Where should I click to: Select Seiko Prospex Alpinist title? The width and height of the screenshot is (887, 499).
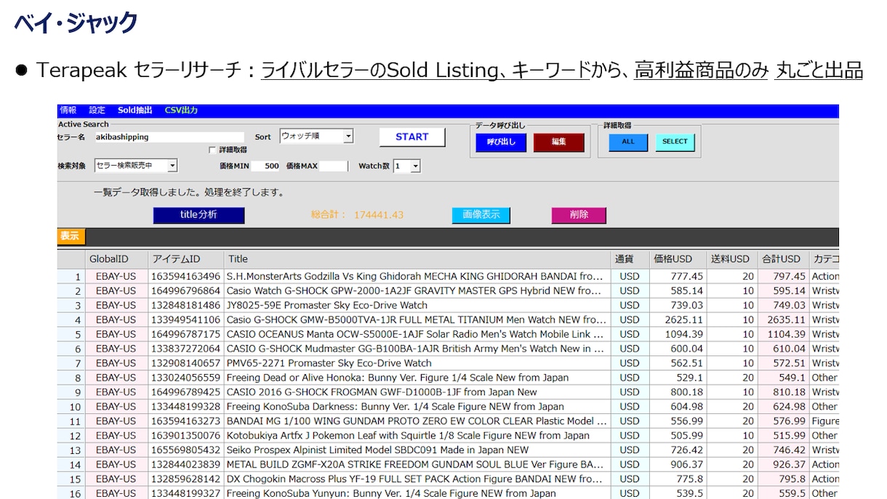pyautogui.click(x=417, y=450)
